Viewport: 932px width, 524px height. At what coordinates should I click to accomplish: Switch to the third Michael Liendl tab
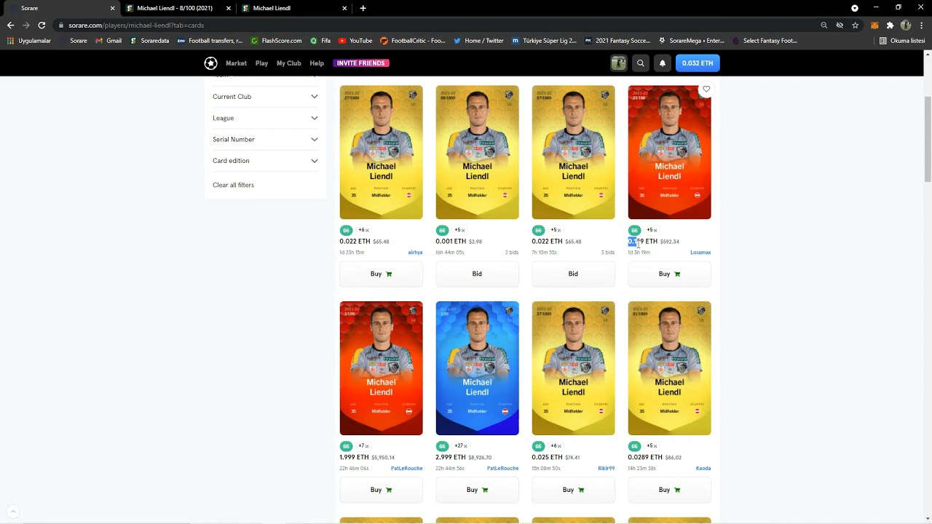(294, 8)
